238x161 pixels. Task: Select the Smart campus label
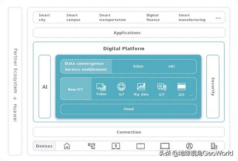(73, 17)
